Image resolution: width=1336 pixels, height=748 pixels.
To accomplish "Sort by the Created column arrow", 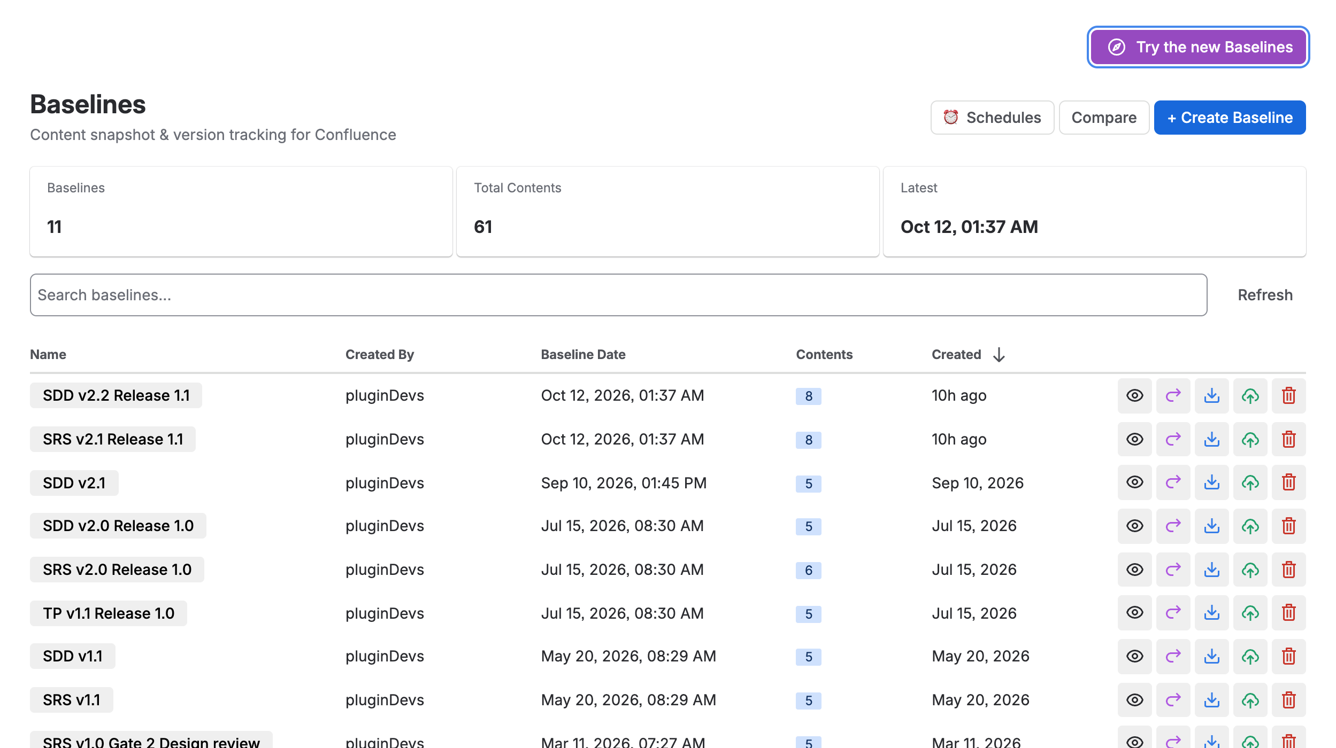I will point(999,355).
